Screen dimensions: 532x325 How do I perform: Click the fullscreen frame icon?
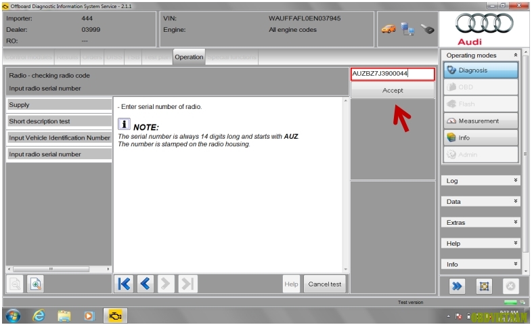[x=484, y=286]
